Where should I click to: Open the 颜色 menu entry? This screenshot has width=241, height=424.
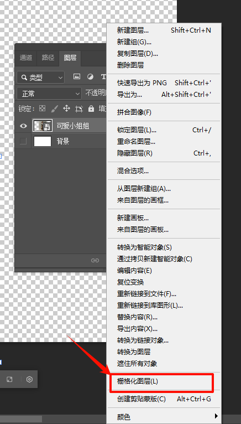pos(164,417)
